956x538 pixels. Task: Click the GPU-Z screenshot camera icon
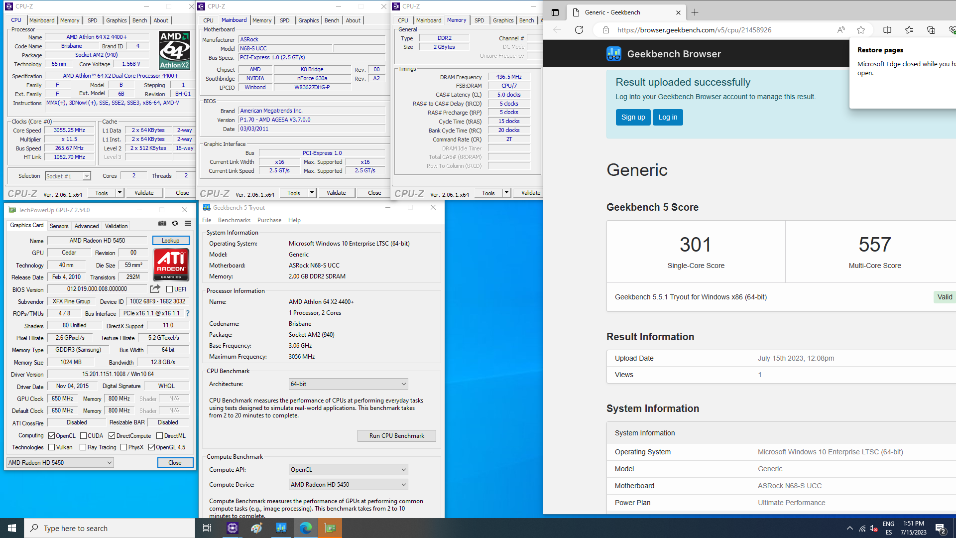[x=162, y=224]
